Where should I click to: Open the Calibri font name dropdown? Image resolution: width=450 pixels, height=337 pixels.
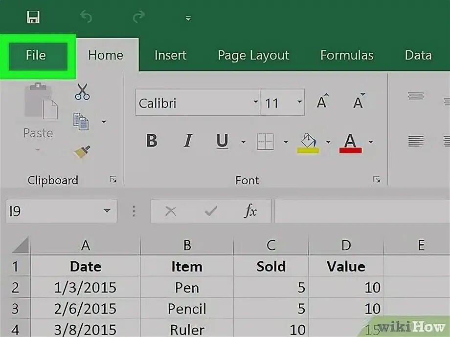pyautogui.click(x=255, y=102)
